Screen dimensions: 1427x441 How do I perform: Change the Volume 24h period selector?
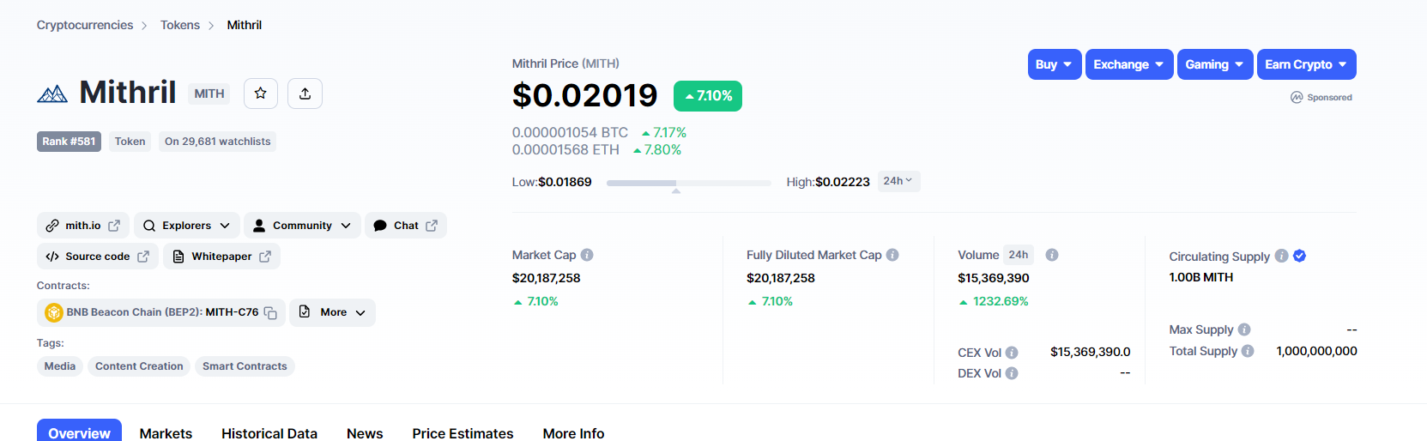(1019, 255)
